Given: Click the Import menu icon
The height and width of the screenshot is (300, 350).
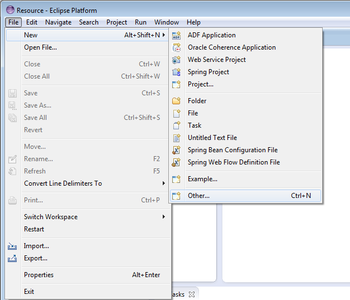Looking at the screenshot, I should [x=13, y=246].
